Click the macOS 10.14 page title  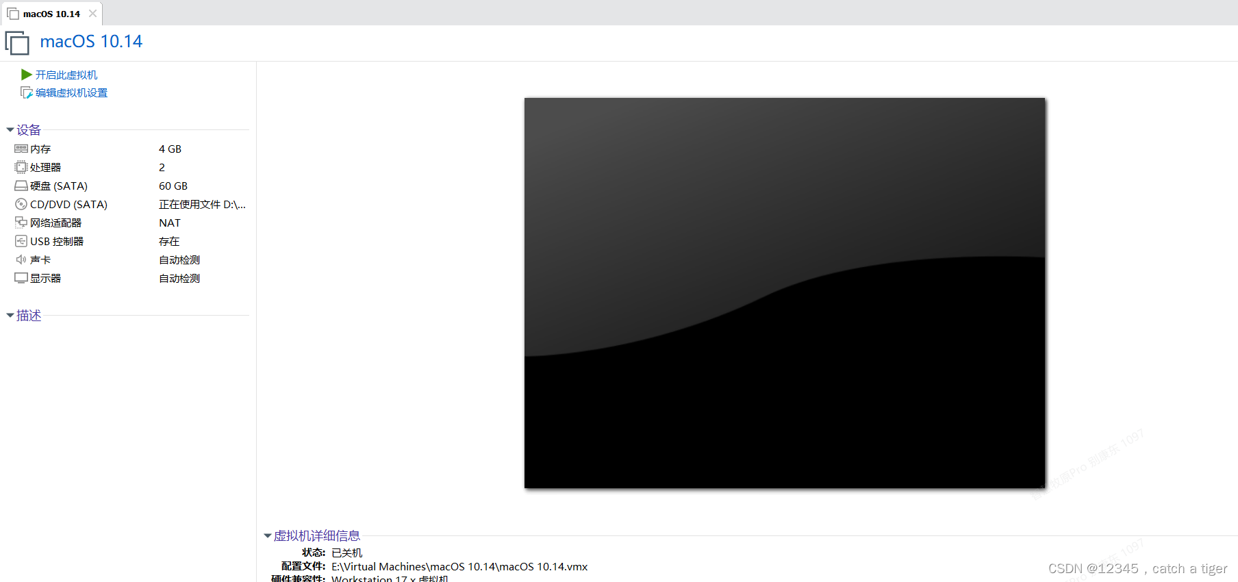coord(91,41)
